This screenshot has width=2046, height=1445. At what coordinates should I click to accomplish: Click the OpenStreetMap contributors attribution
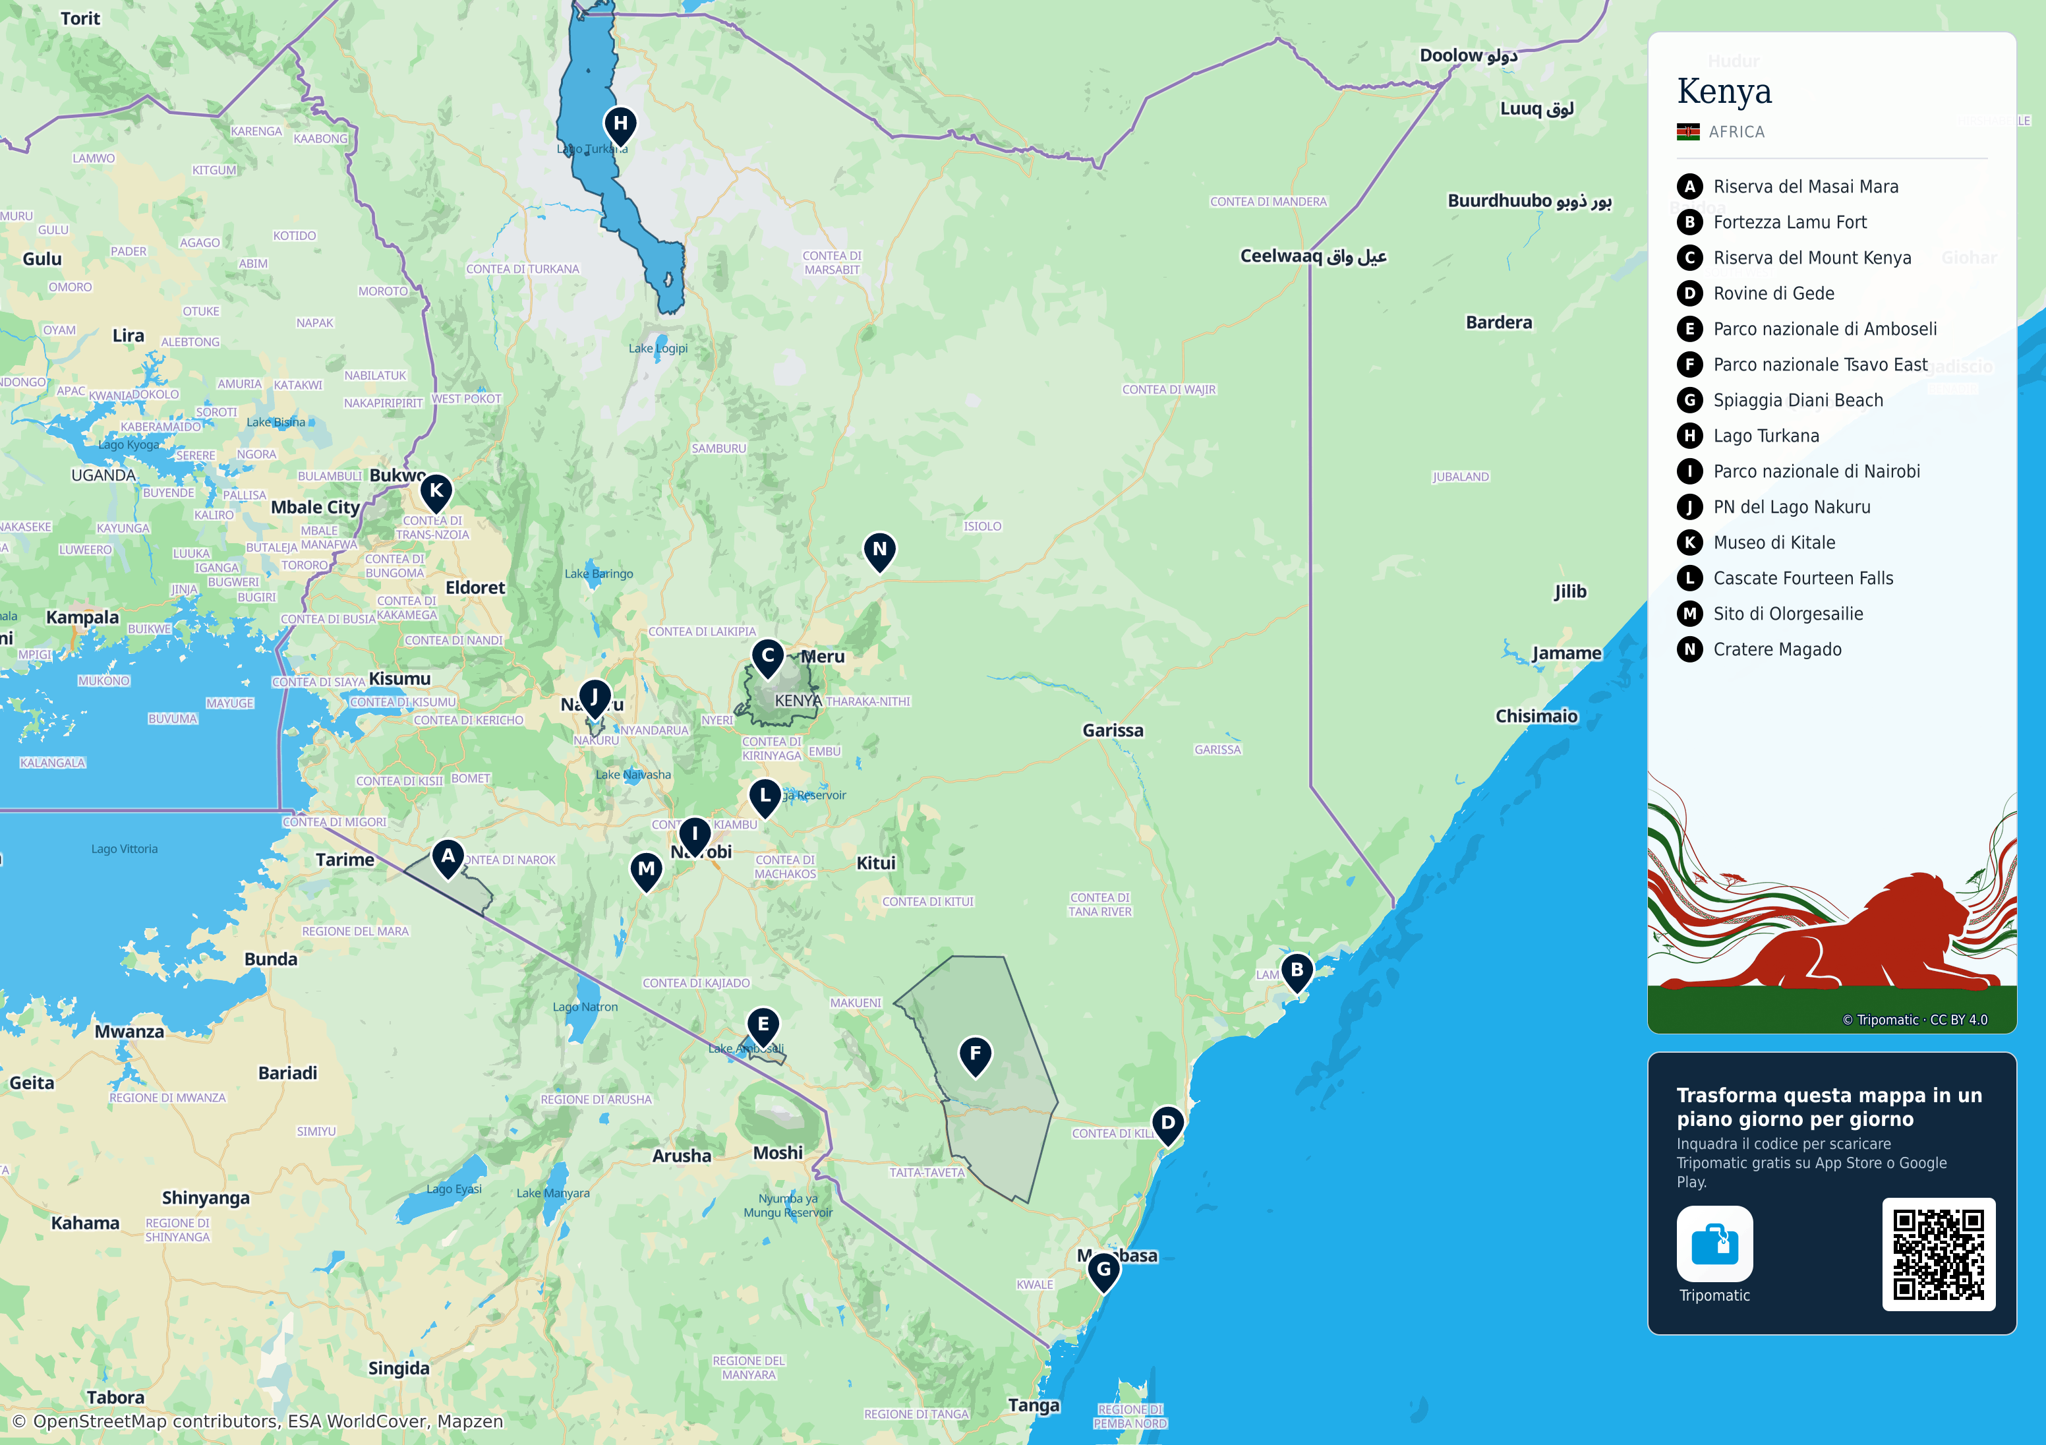click(x=258, y=1421)
